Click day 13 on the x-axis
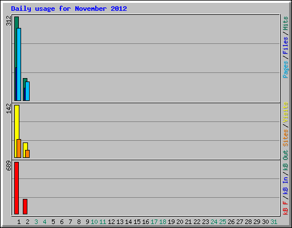The image size is (292, 228). pos(120,222)
